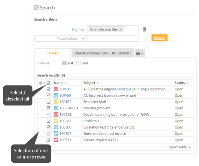
Task: View results as List
Action: tap(70, 63)
